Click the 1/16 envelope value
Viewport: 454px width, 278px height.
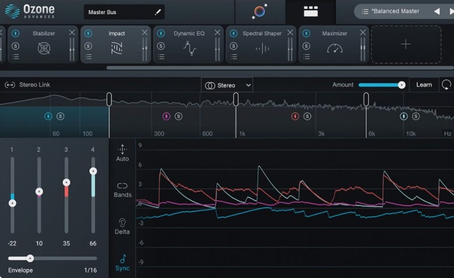click(90, 270)
